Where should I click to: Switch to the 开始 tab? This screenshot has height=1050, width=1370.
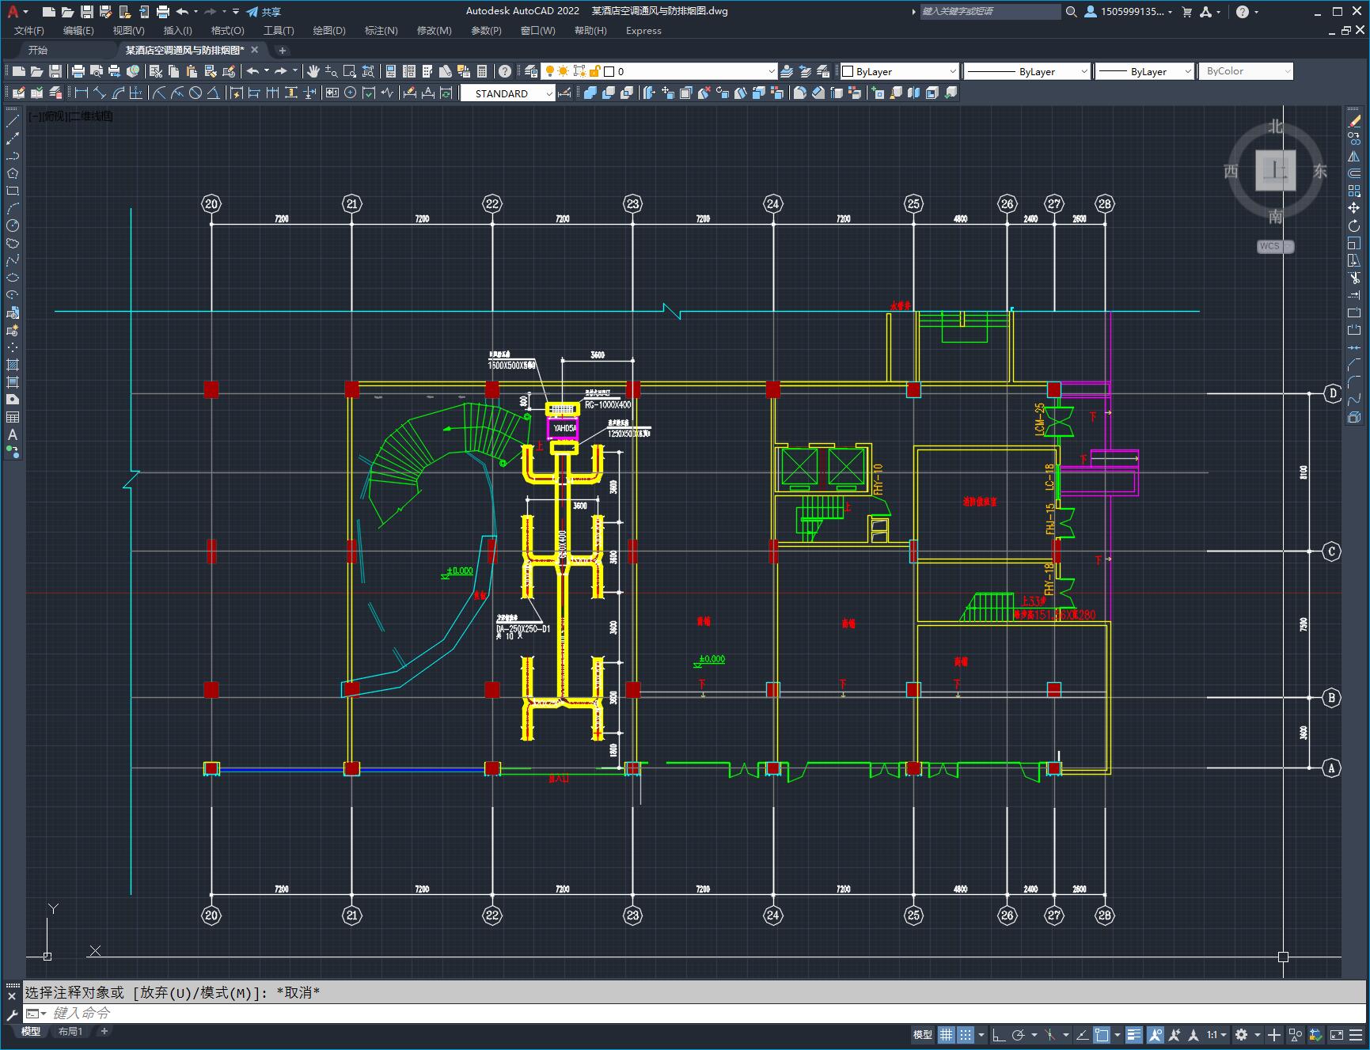[x=38, y=50]
